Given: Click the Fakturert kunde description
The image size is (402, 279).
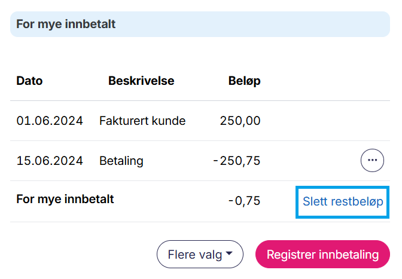Looking at the screenshot, I should tap(142, 121).
